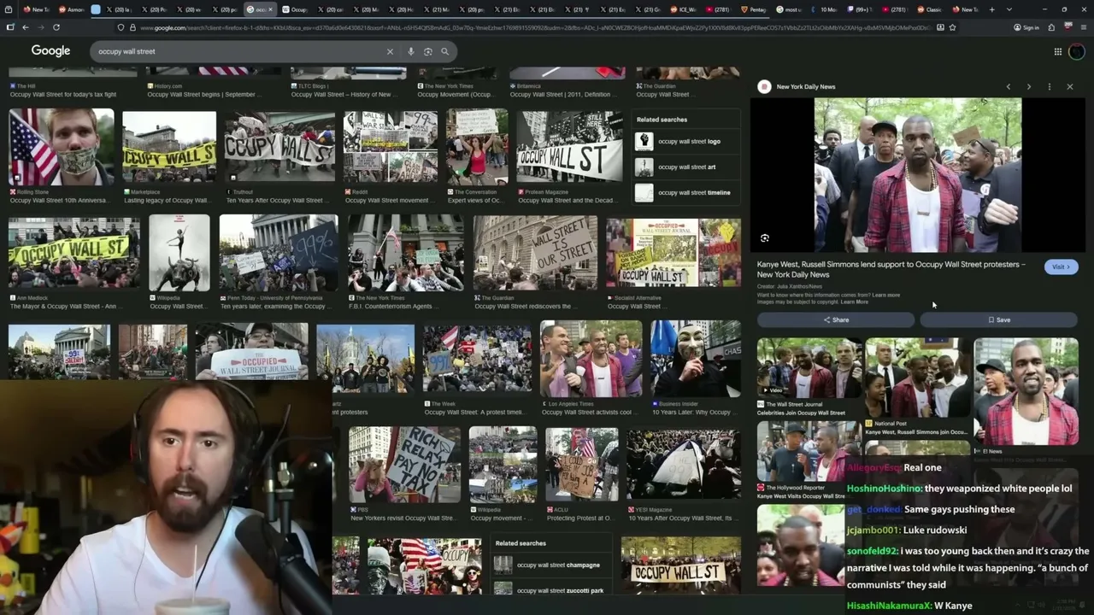
Task: Open the El News related Kanye image
Action: pyautogui.click(x=1026, y=391)
